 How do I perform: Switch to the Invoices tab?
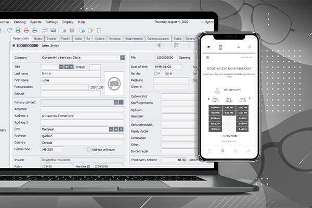pyautogui.click(x=115, y=38)
